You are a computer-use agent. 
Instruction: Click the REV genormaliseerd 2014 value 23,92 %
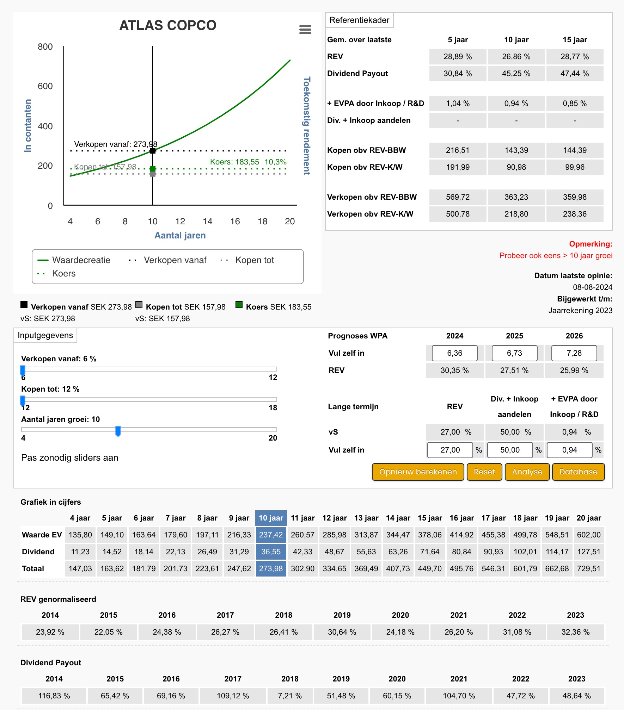(x=50, y=632)
